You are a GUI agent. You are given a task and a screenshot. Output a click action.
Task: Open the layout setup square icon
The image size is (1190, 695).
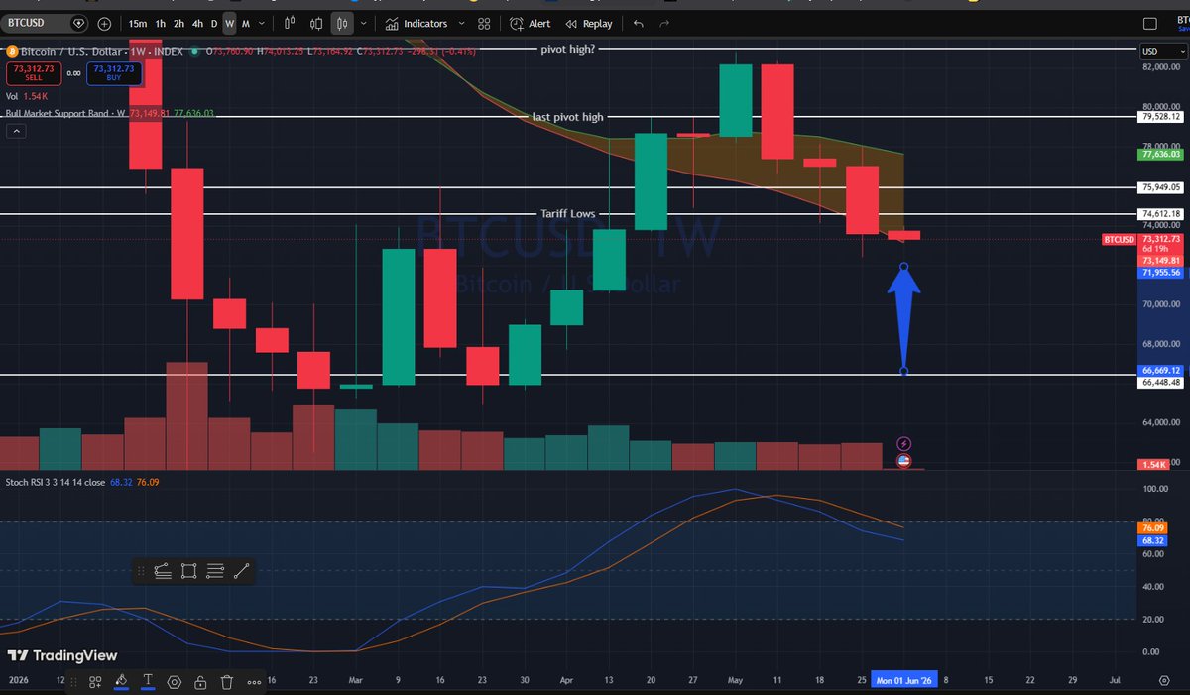1150,23
